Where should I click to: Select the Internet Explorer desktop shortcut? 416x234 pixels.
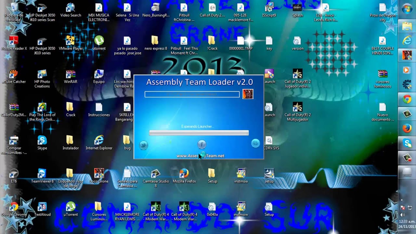click(99, 143)
